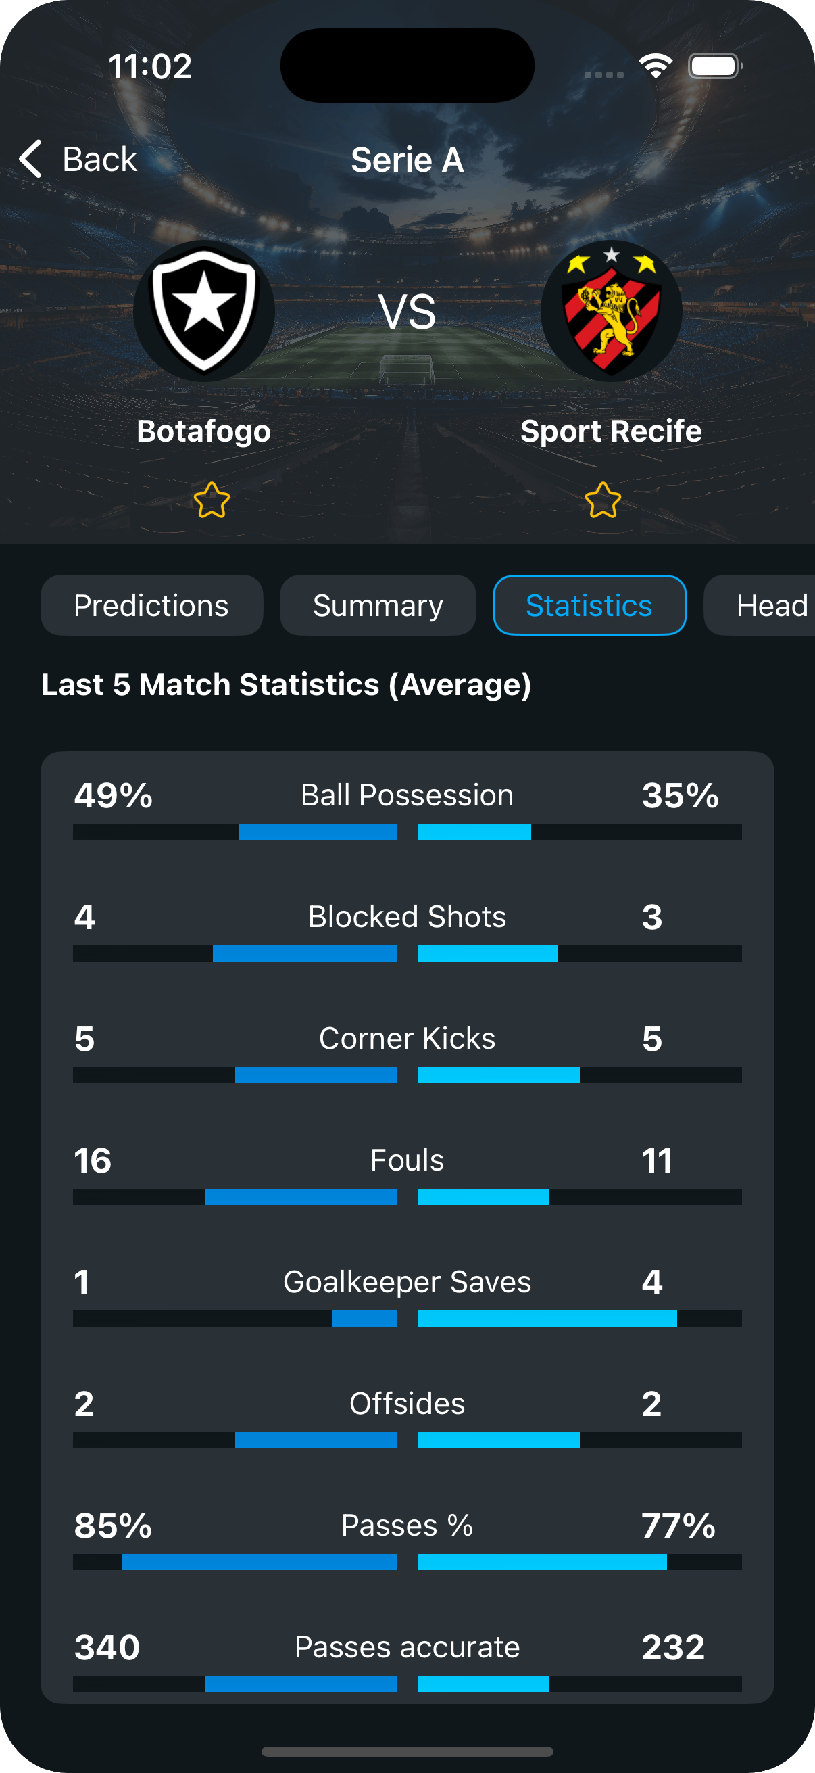Tap the home indicator bar

(407, 1751)
